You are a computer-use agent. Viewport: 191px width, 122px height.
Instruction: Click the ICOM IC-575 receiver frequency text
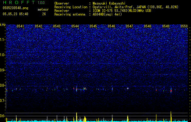pyautogui.click(x=122, y=11)
